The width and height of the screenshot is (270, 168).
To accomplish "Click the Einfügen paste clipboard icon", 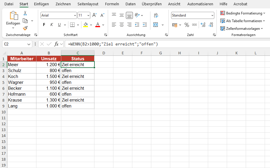I will [14, 16].
